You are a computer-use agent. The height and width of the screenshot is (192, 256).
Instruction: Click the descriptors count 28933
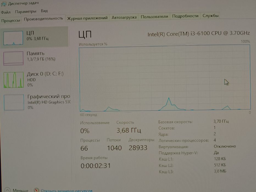tap(138, 148)
